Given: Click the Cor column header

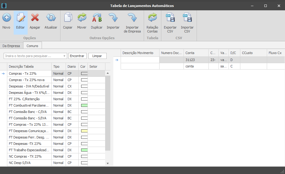Looking at the screenshot, I should coord(83,67).
